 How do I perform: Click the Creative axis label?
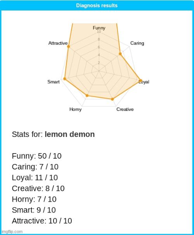click(125, 109)
